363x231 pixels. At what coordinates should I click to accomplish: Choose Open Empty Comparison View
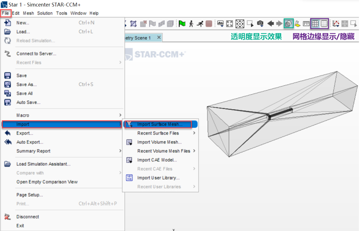63,182
